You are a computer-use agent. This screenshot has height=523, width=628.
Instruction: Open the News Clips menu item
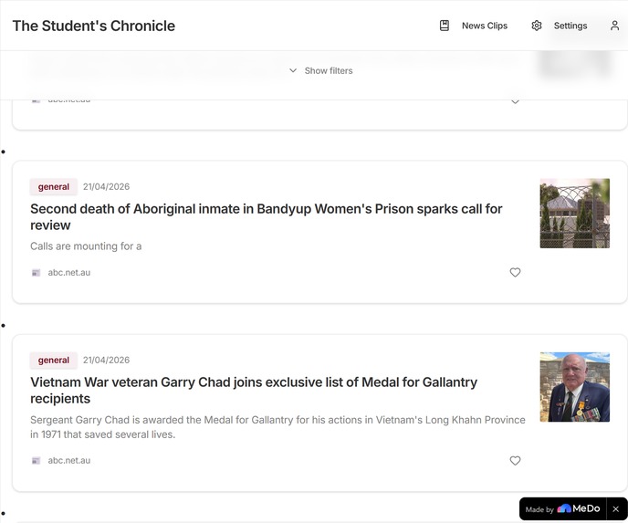coord(485,26)
